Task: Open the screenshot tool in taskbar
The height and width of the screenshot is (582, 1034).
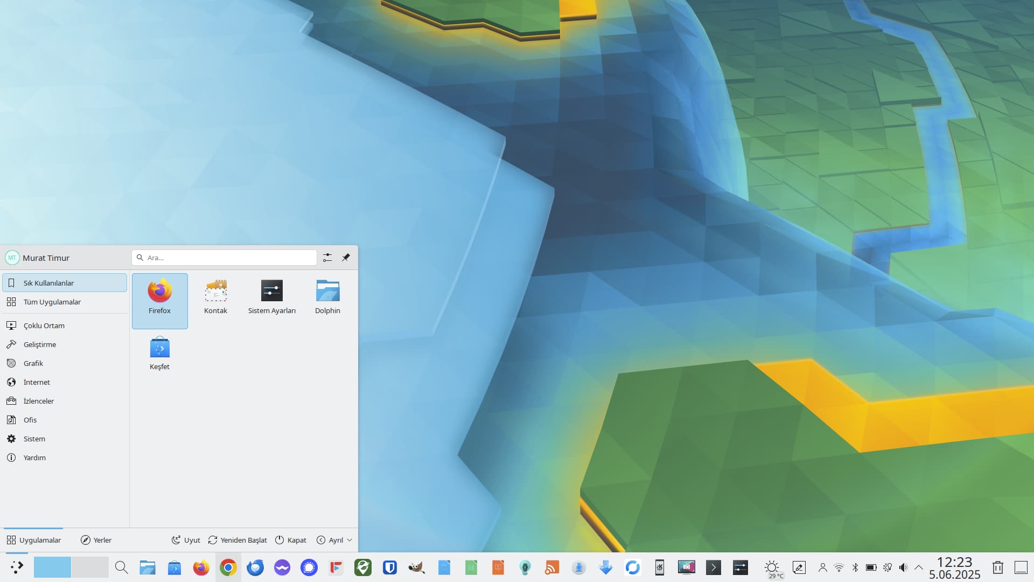Action: click(x=686, y=567)
